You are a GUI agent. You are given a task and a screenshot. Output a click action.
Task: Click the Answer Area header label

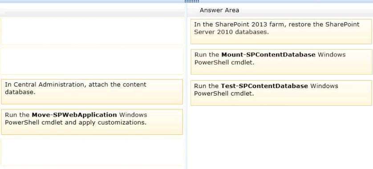point(219,10)
